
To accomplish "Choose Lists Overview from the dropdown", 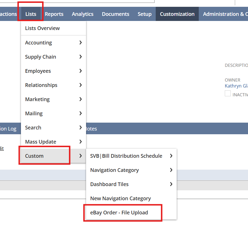I will [42, 28].
